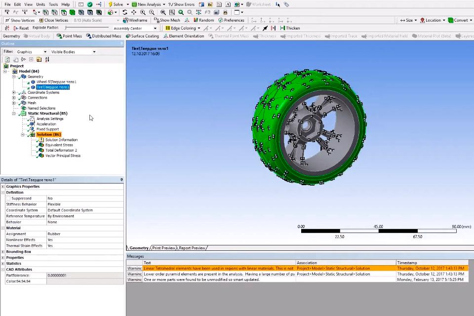The image size is (474, 316).
Task: Expand the Coordinate Systems tree node
Action: [14, 92]
